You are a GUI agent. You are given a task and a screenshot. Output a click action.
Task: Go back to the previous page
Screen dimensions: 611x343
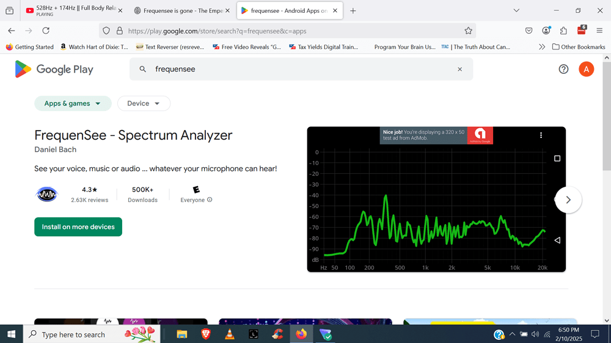11,31
